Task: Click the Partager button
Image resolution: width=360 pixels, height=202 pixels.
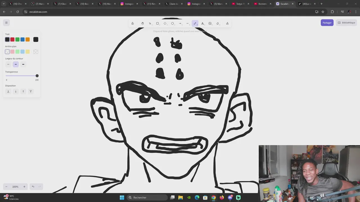Action: point(327,23)
